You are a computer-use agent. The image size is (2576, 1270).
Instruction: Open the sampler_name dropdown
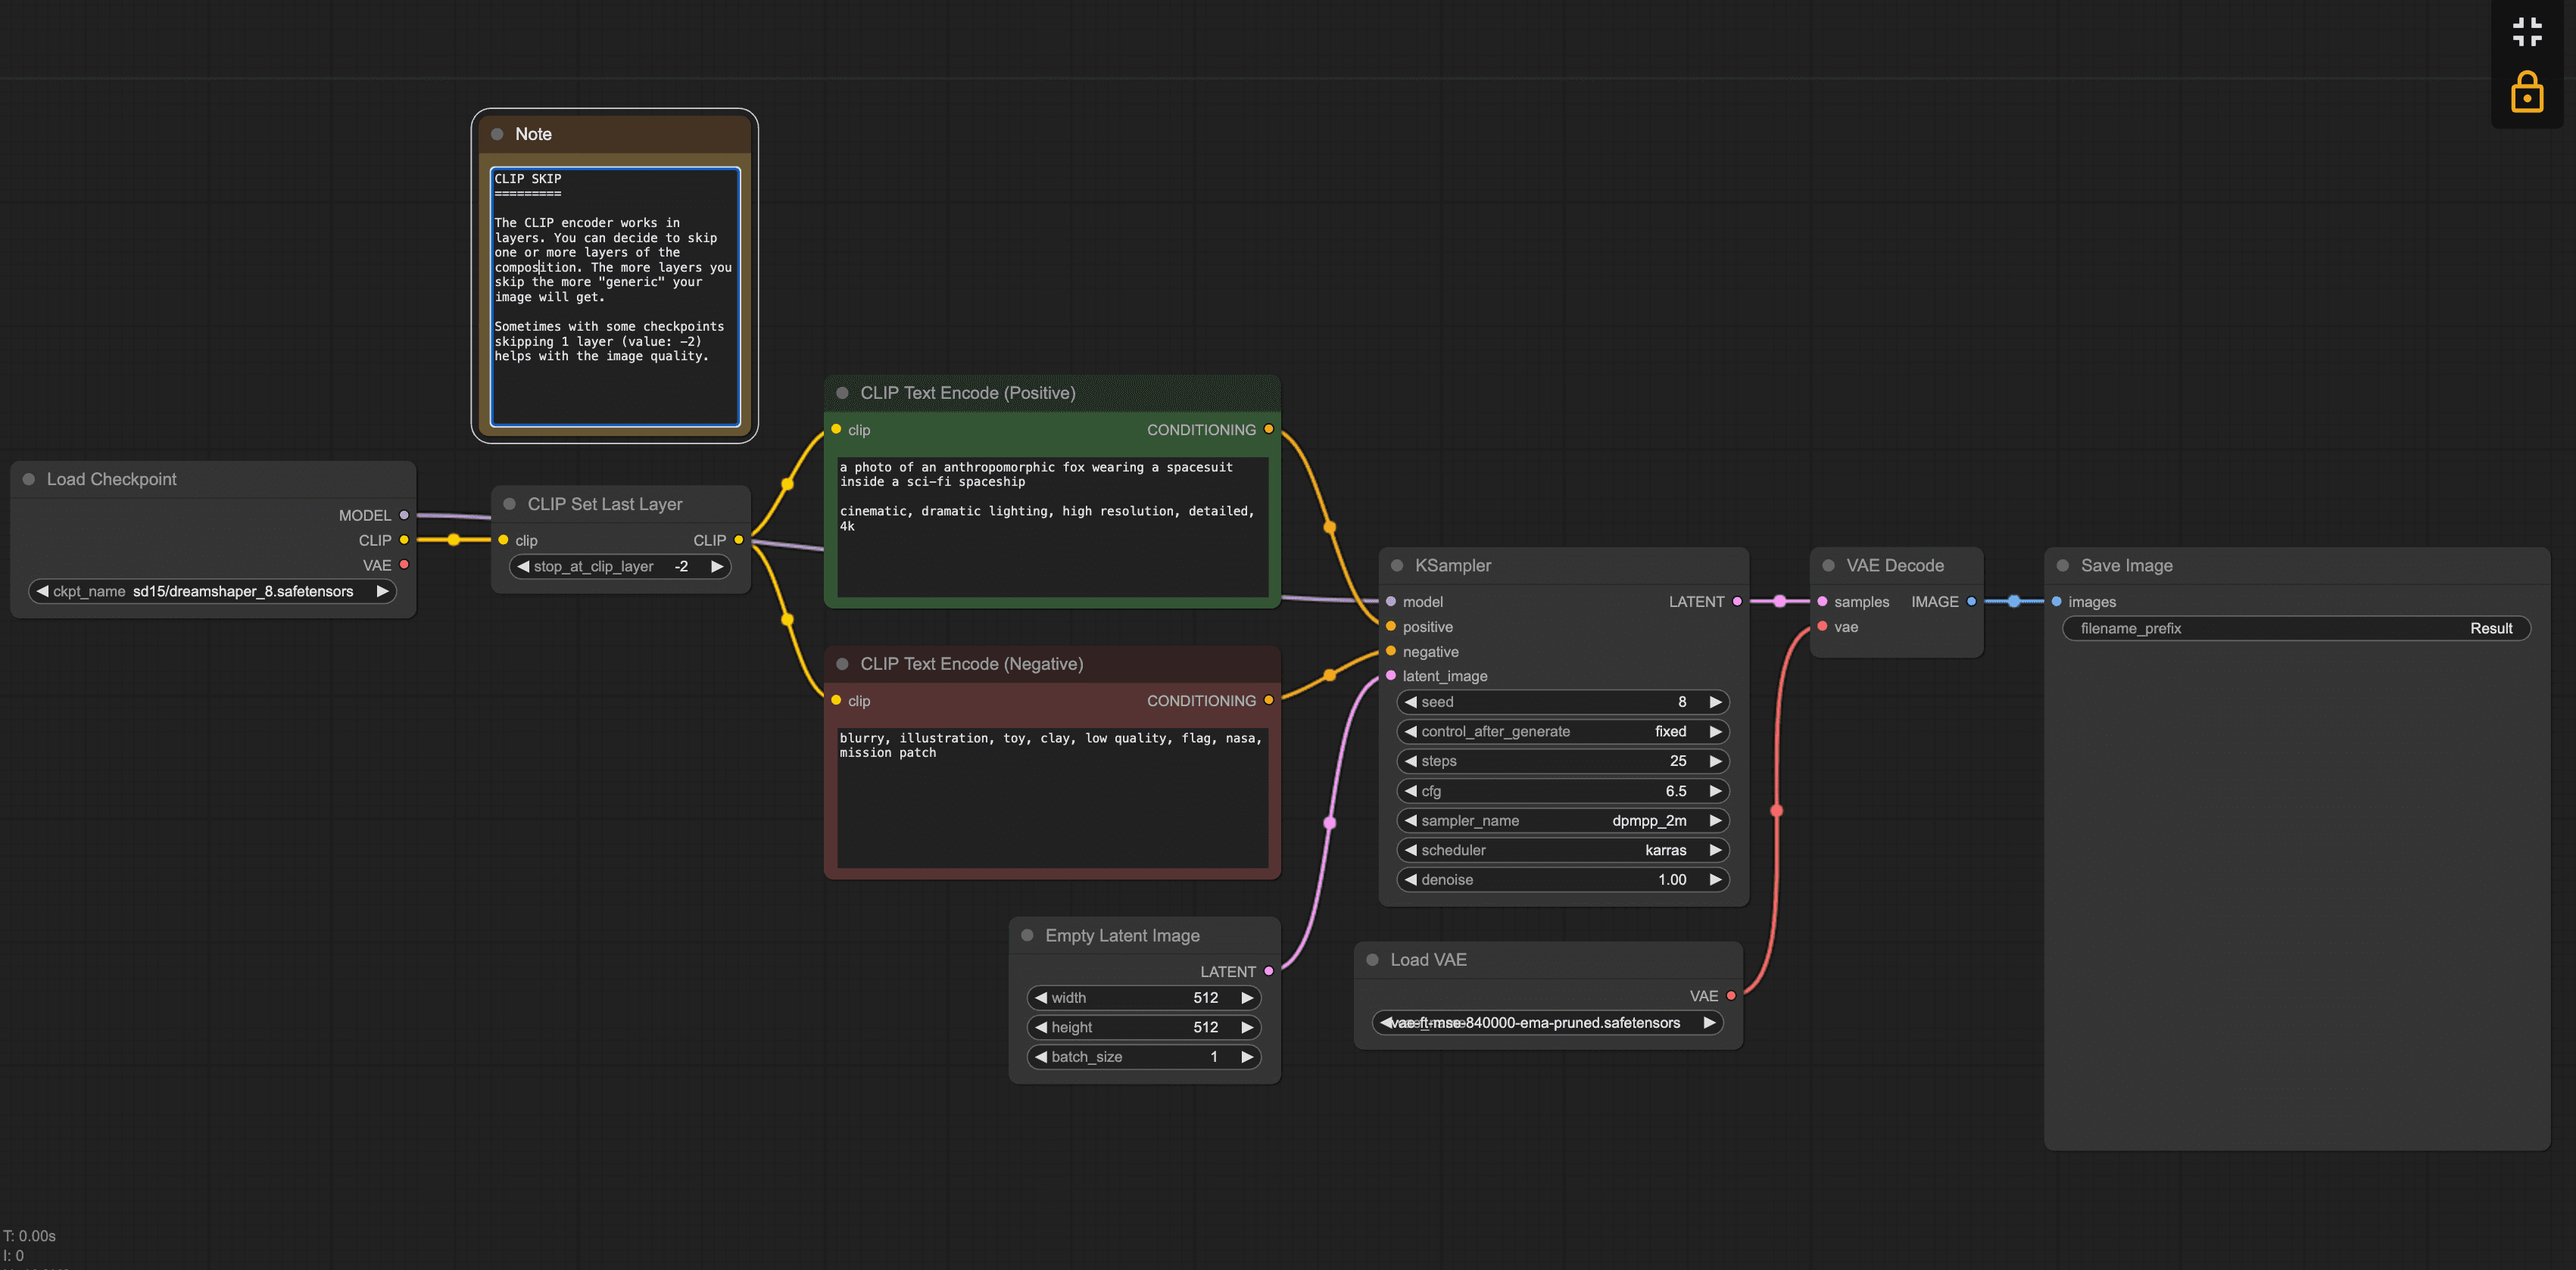1562,820
